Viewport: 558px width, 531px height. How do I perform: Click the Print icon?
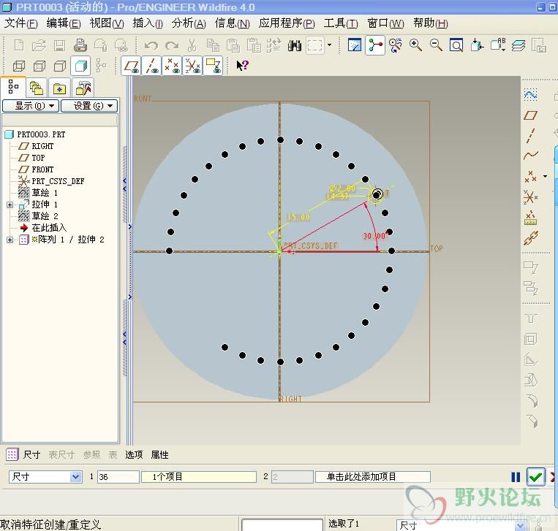pos(80,45)
